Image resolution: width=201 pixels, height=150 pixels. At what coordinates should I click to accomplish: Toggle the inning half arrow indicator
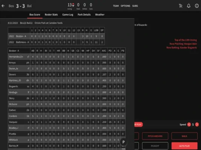tap(73, 5)
